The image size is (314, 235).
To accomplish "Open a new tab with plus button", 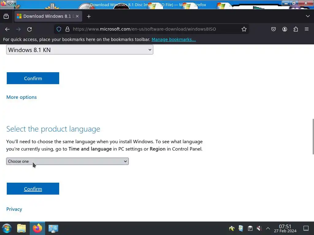I will 89,17.
